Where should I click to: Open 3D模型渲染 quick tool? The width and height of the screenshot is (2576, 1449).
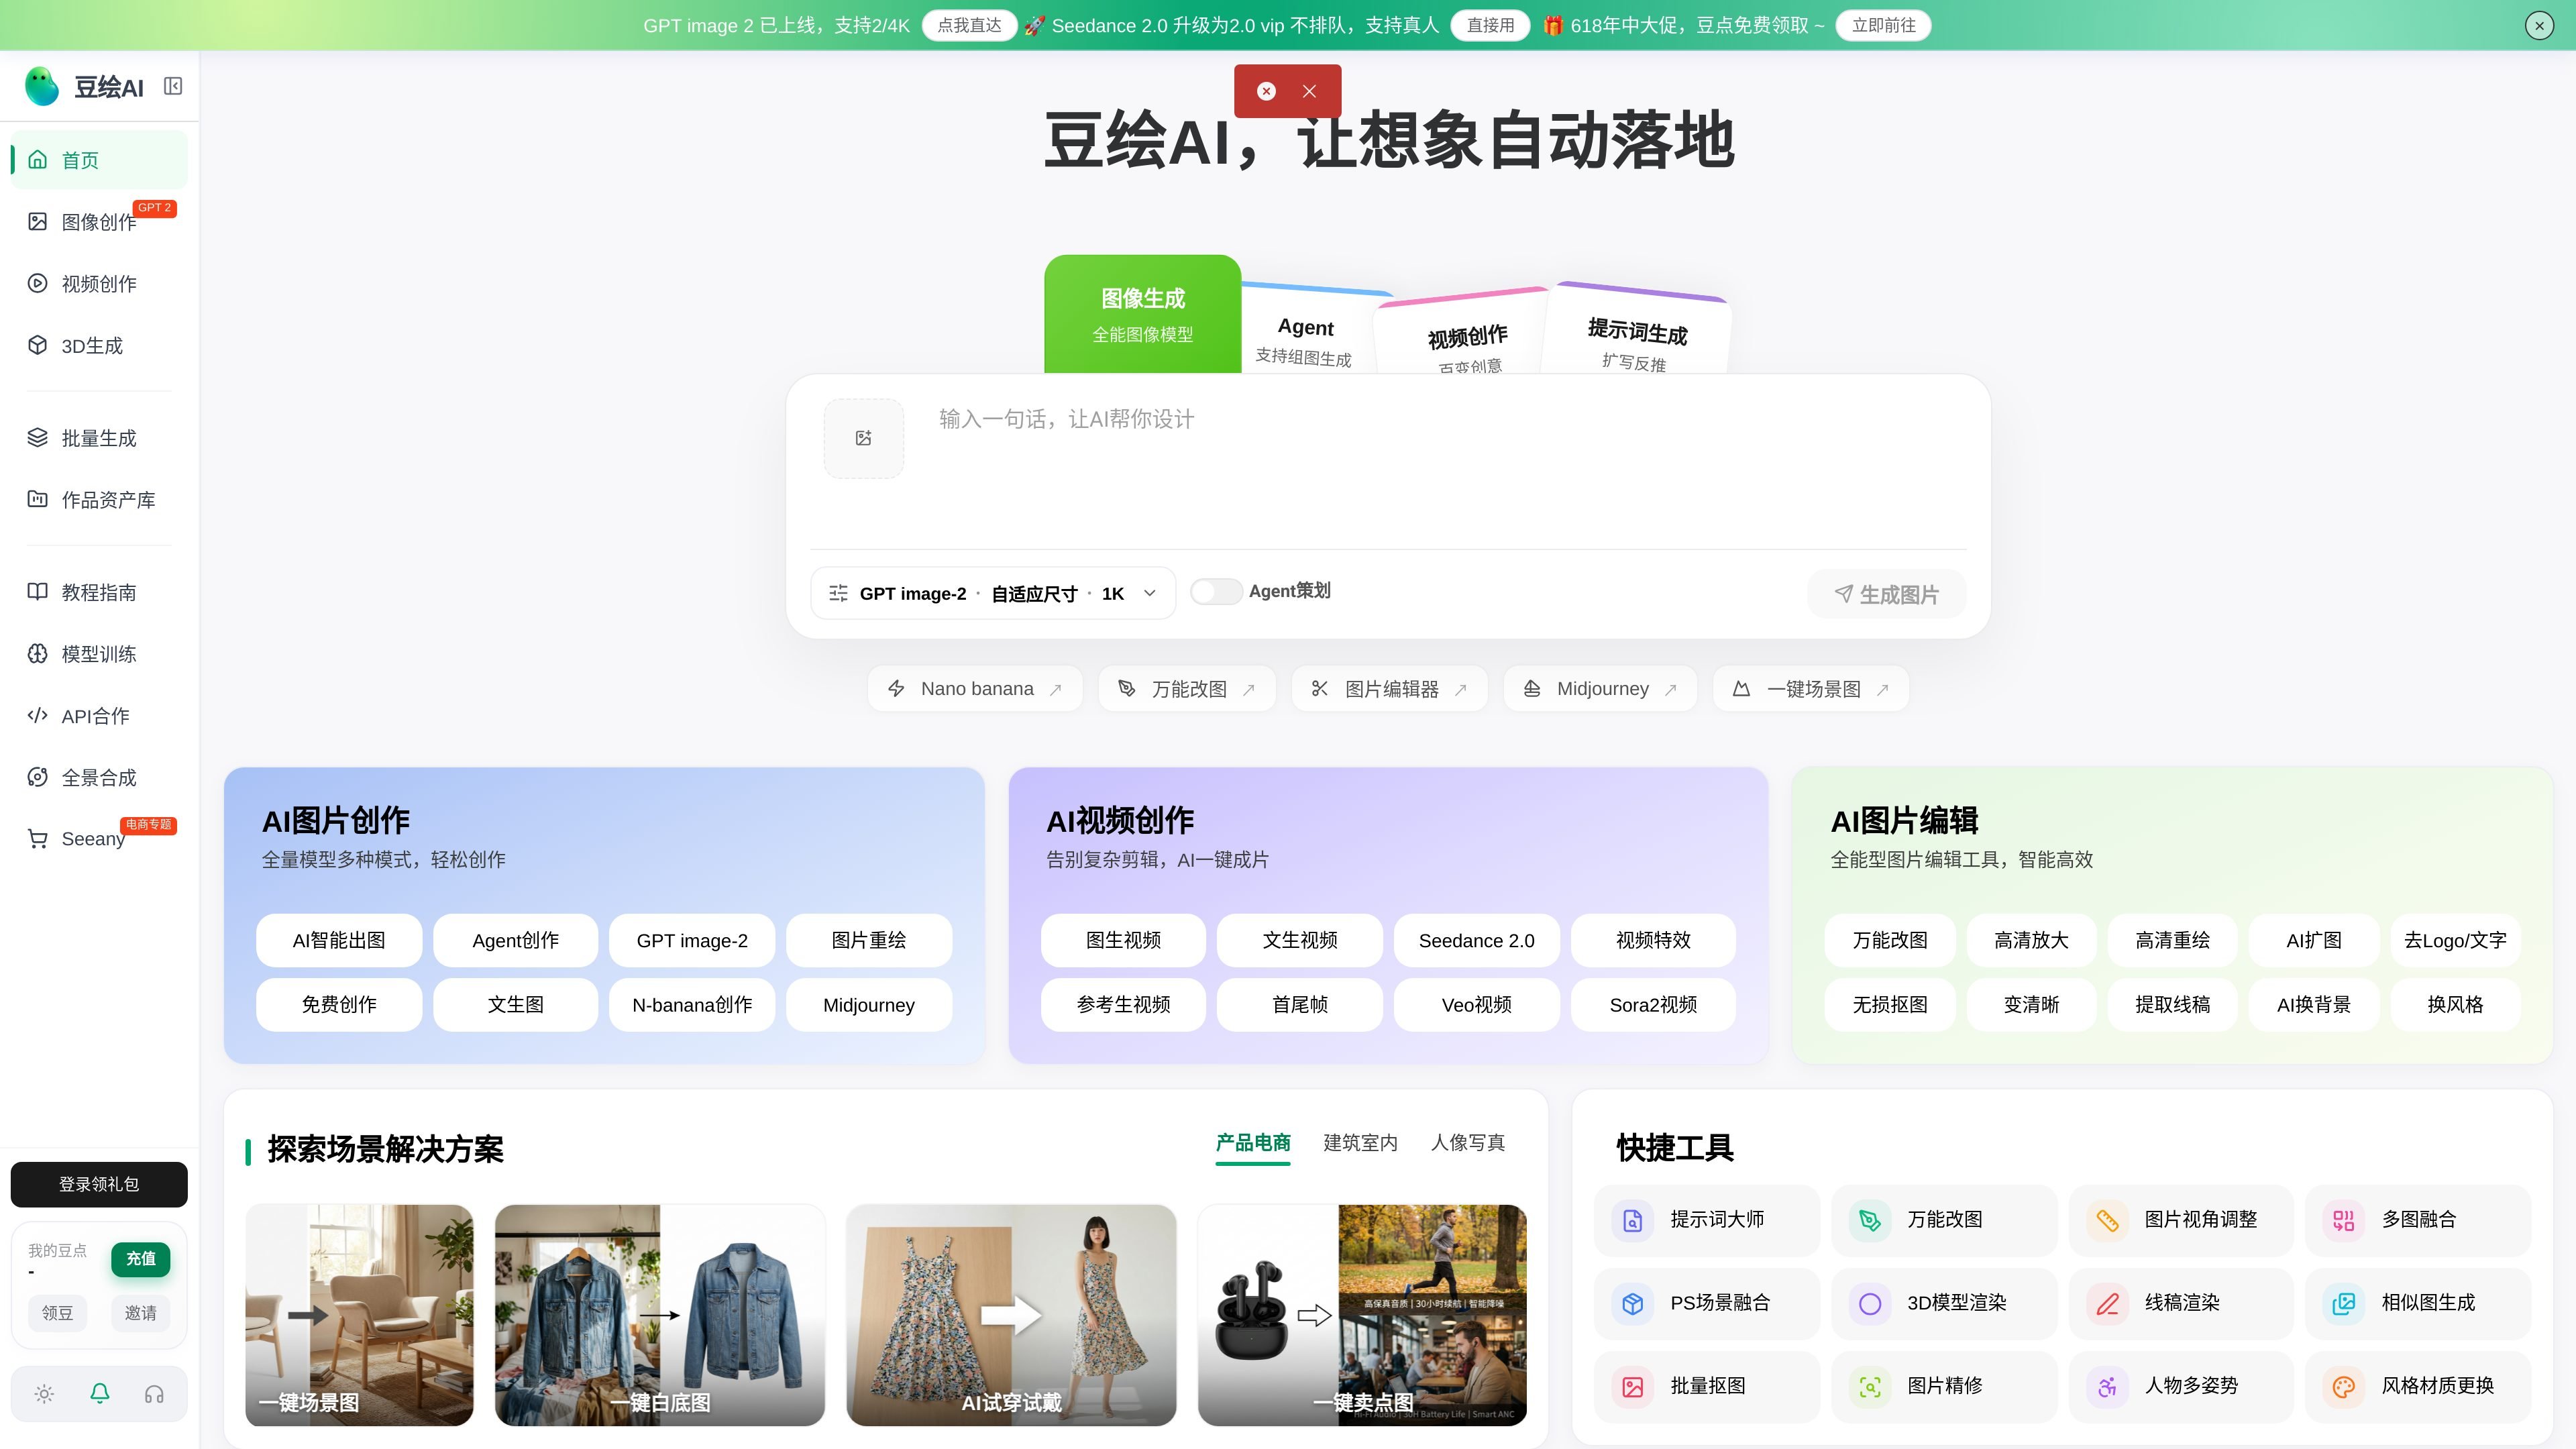1944,1303
